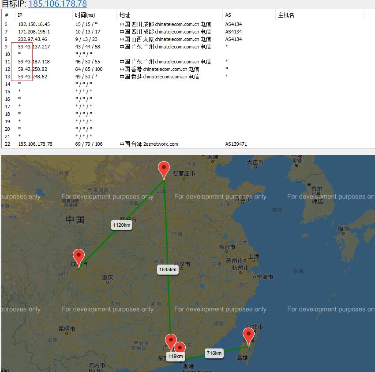The height and width of the screenshot is (372, 375).
Task: Click the 大连市 city label on map
Action: click(x=255, y=162)
